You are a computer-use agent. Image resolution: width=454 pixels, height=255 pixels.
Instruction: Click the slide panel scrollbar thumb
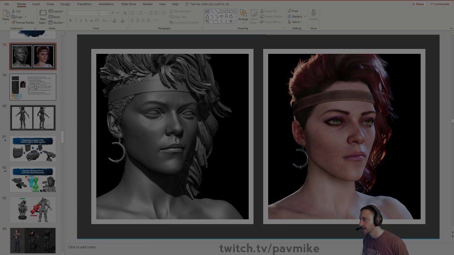pyautogui.click(x=62, y=137)
